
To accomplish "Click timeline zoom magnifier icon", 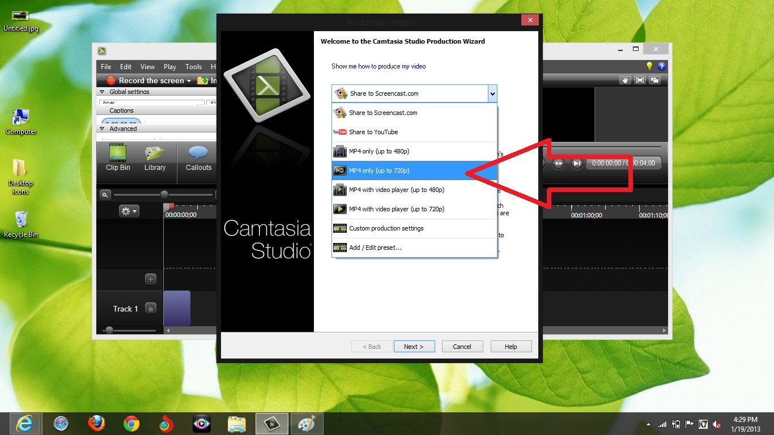I will coord(105,195).
